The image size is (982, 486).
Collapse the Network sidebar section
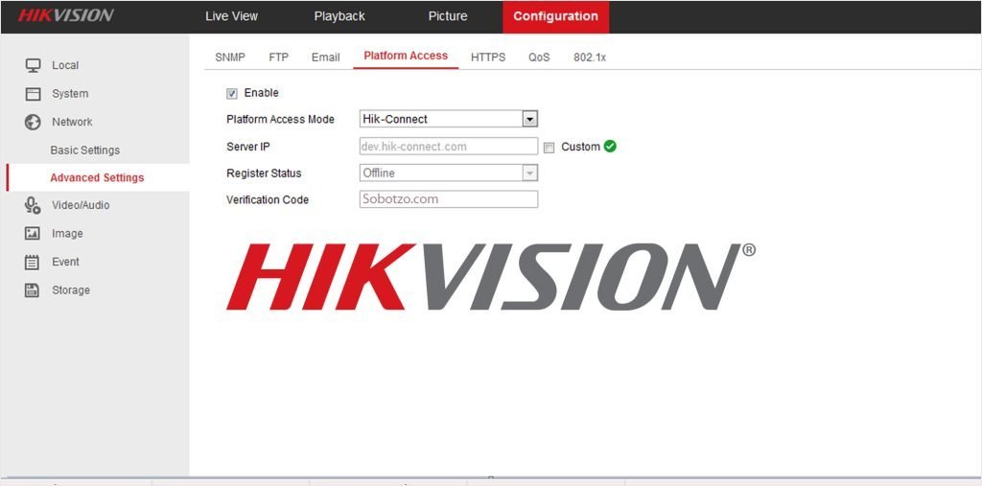[72, 122]
